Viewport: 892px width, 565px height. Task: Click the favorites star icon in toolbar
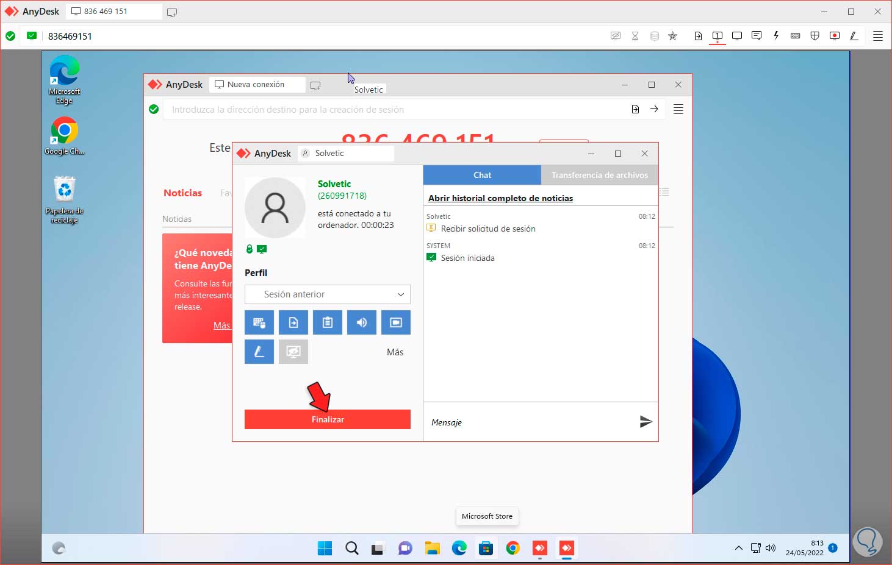point(673,36)
